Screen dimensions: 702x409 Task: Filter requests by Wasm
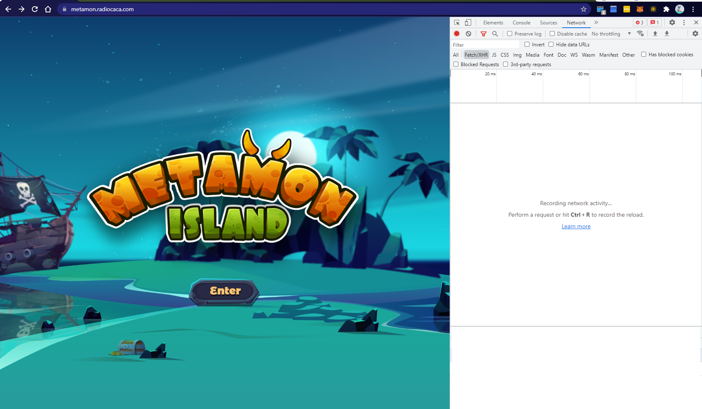pyautogui.click(x=588, y=55)
